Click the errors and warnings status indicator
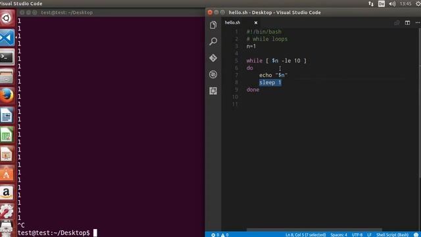 (x=220, y=235)
